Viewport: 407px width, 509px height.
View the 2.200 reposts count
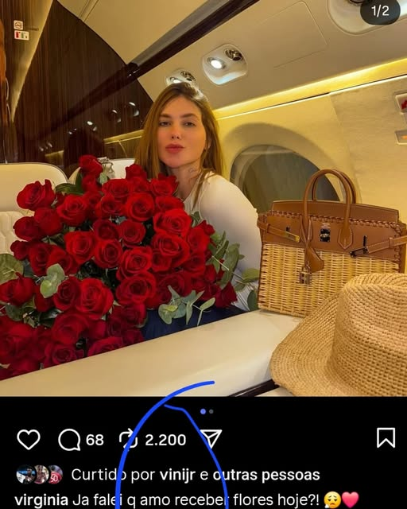(x=165, y=440)
